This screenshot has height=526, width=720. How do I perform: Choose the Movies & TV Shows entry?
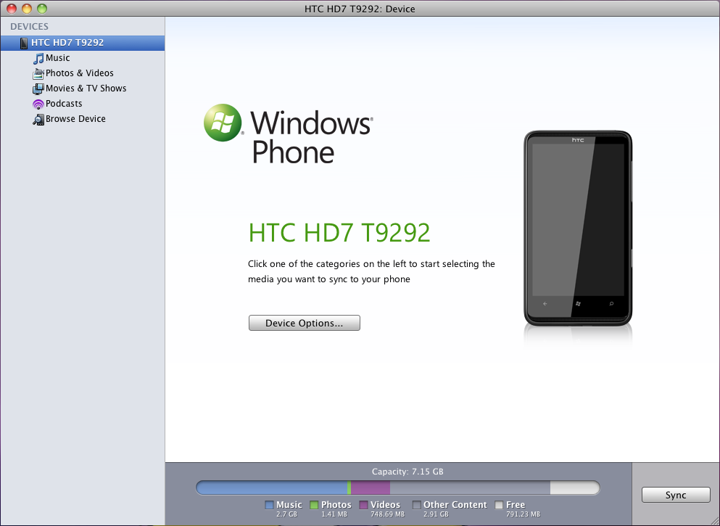point(86,89)
